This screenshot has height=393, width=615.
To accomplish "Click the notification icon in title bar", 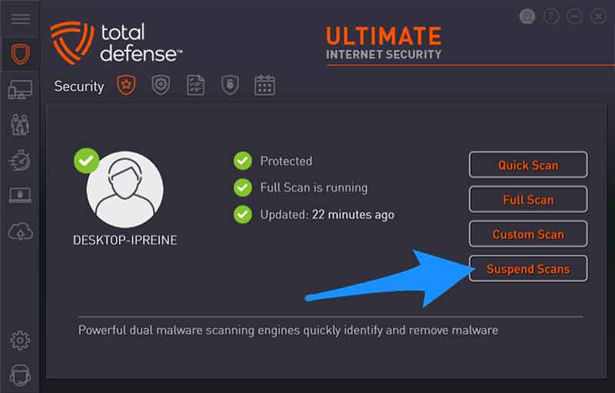I will (527, 16).
